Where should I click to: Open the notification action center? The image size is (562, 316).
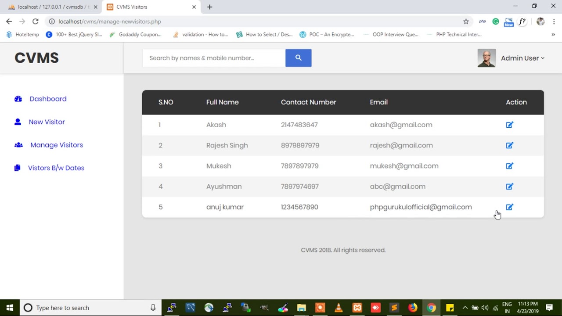(x=549, y=308)
